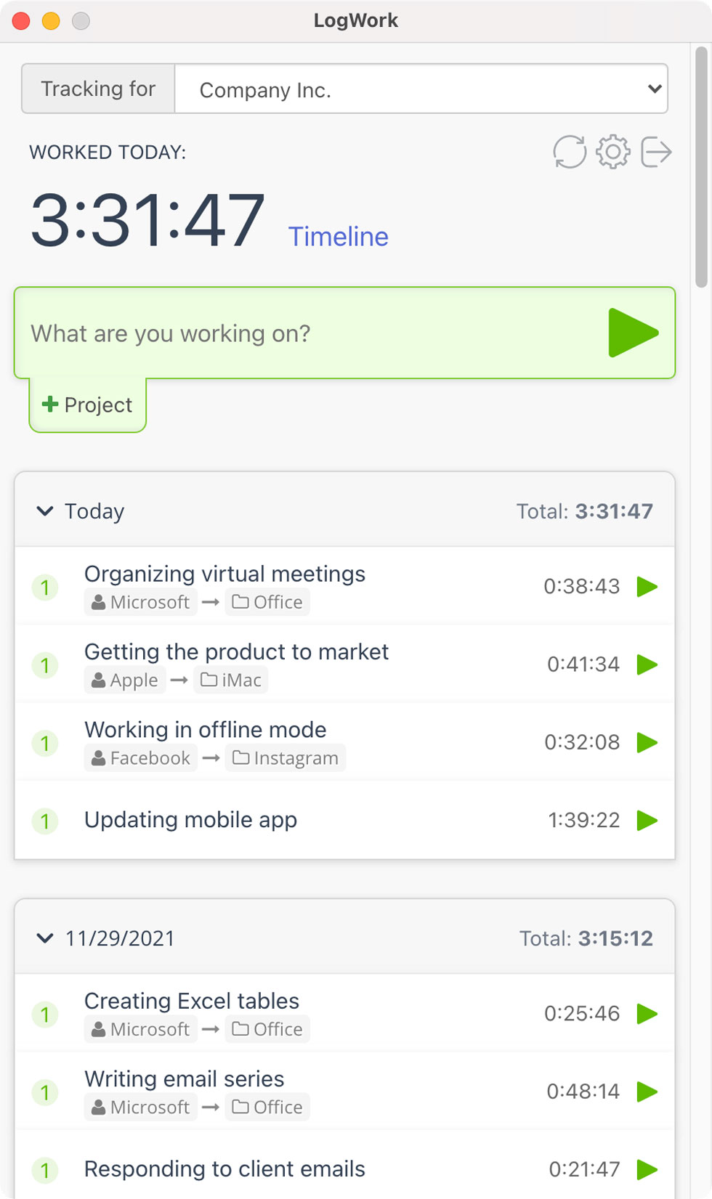Collapse the Today section
Image resolution: width=712 pixels, height=1199 pixels.
(x=45, y=511)
